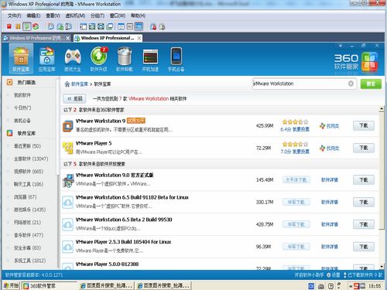Close the active Windows XP Professional tab
The width and height of the screenshot is (387, 290).
click(x=139, y=38)
